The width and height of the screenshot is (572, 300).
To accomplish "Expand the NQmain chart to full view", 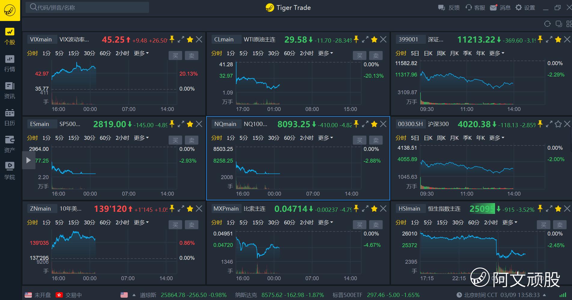I will [x=365, y=124].
